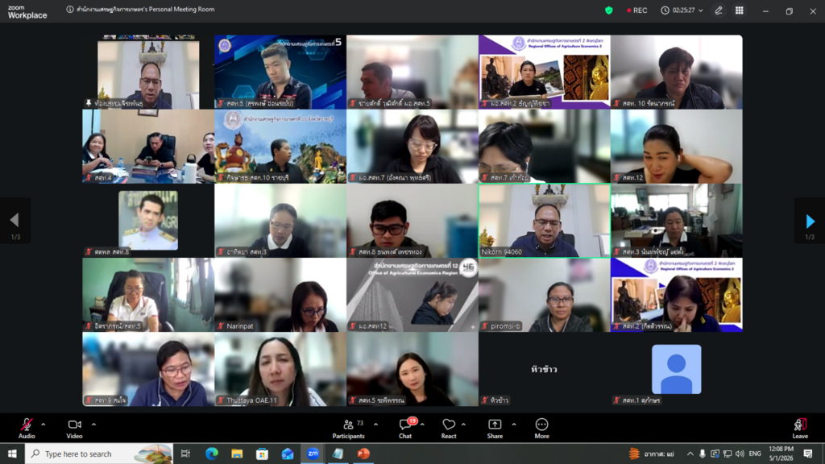Leave the meeting
The height and width of the screenshot is (464, 825).
(x=800, y=429)
